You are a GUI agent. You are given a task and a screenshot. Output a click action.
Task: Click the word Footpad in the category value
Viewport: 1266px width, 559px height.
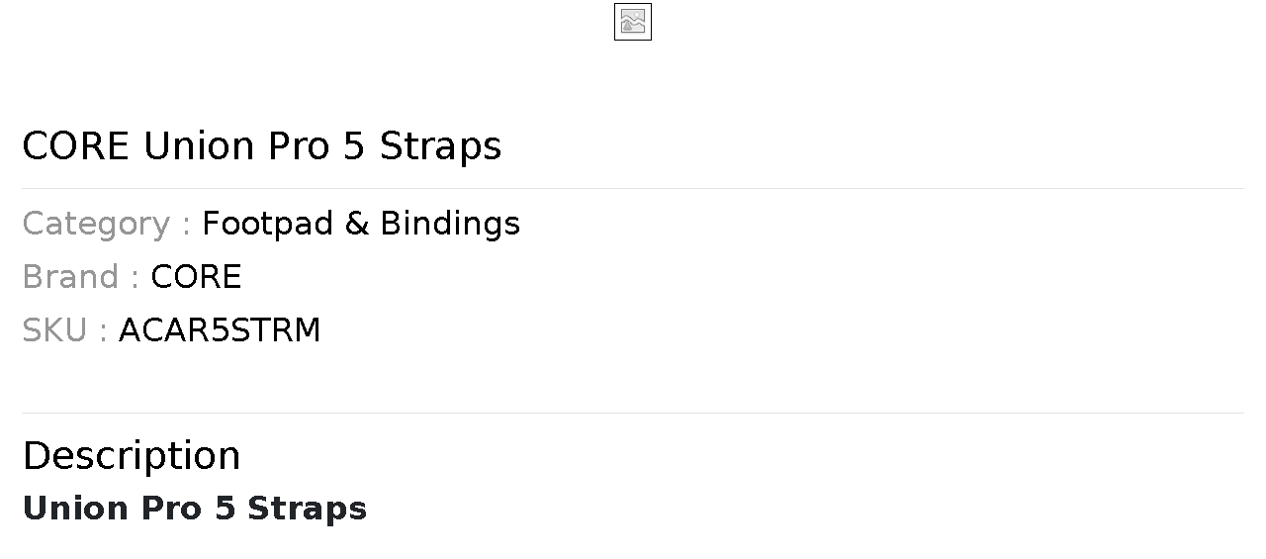click(x=268, y=224)
